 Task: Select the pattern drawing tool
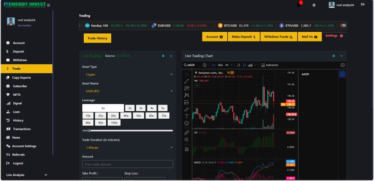tap(187, 95)
